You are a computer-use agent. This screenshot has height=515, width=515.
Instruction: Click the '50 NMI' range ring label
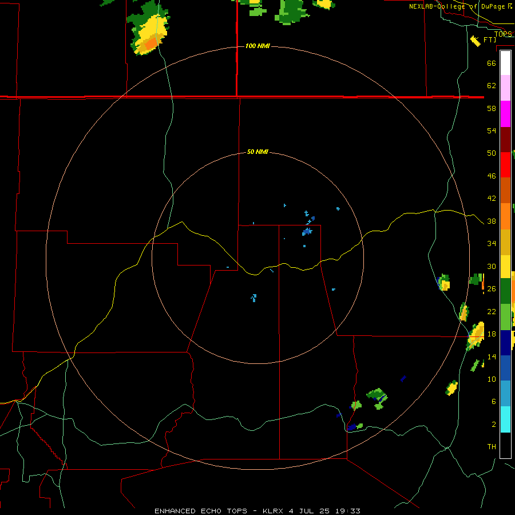pos(257,152)
